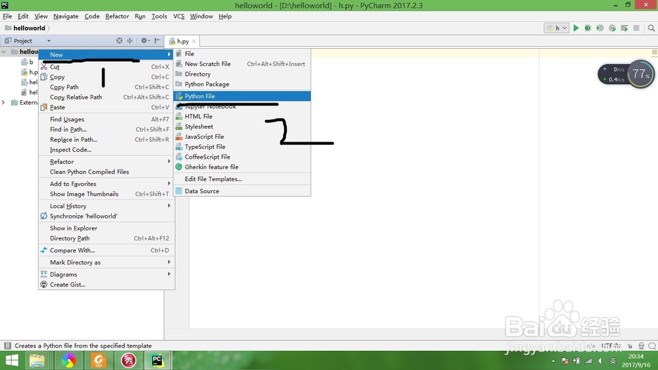Click Find Usages in context menu
Image resolution: width=658 pixels, height=370 pixels.
click(107, 119)
